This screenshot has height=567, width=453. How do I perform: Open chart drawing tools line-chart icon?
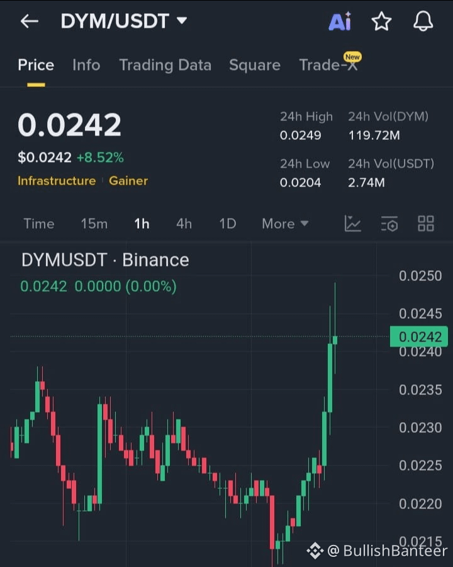[352, 224]
